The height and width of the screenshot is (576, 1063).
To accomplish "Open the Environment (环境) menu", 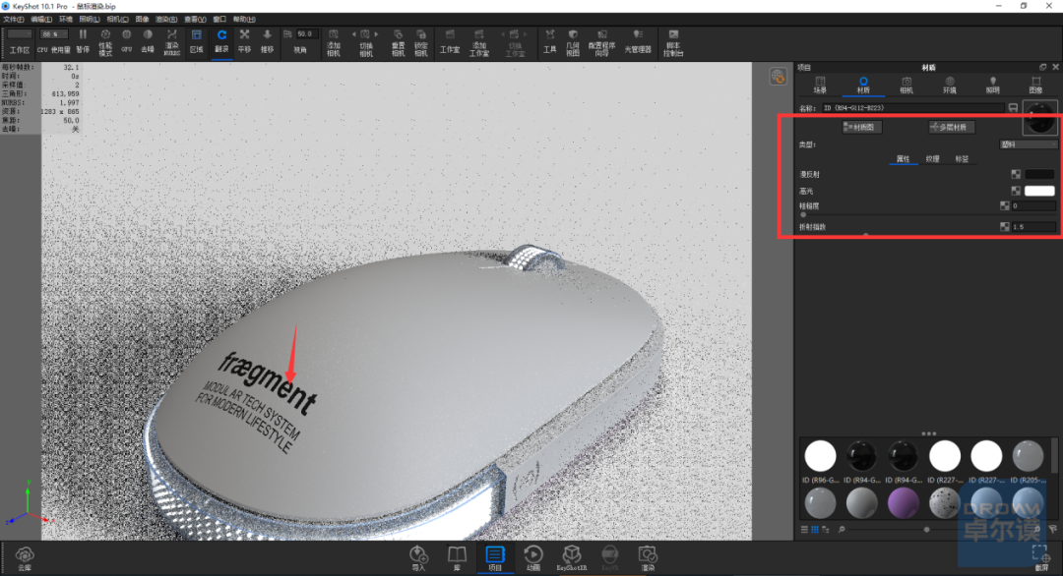I will (66, 19).
